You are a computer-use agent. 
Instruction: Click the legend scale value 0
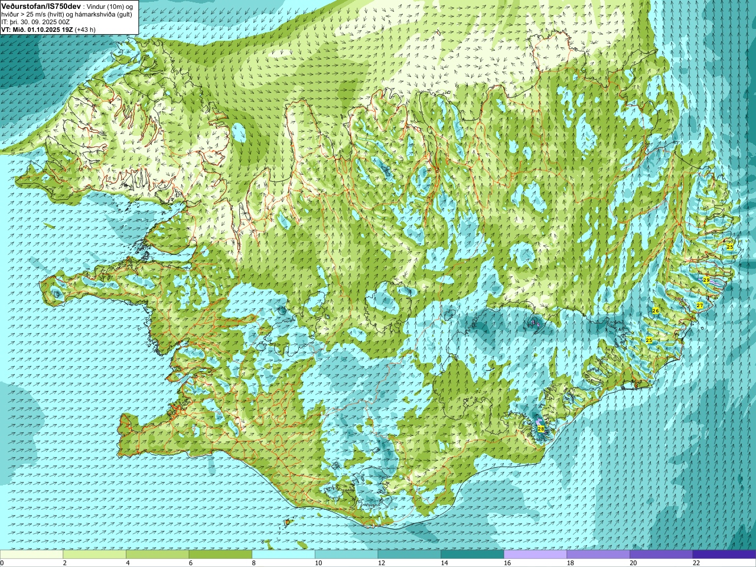[2, 563]
